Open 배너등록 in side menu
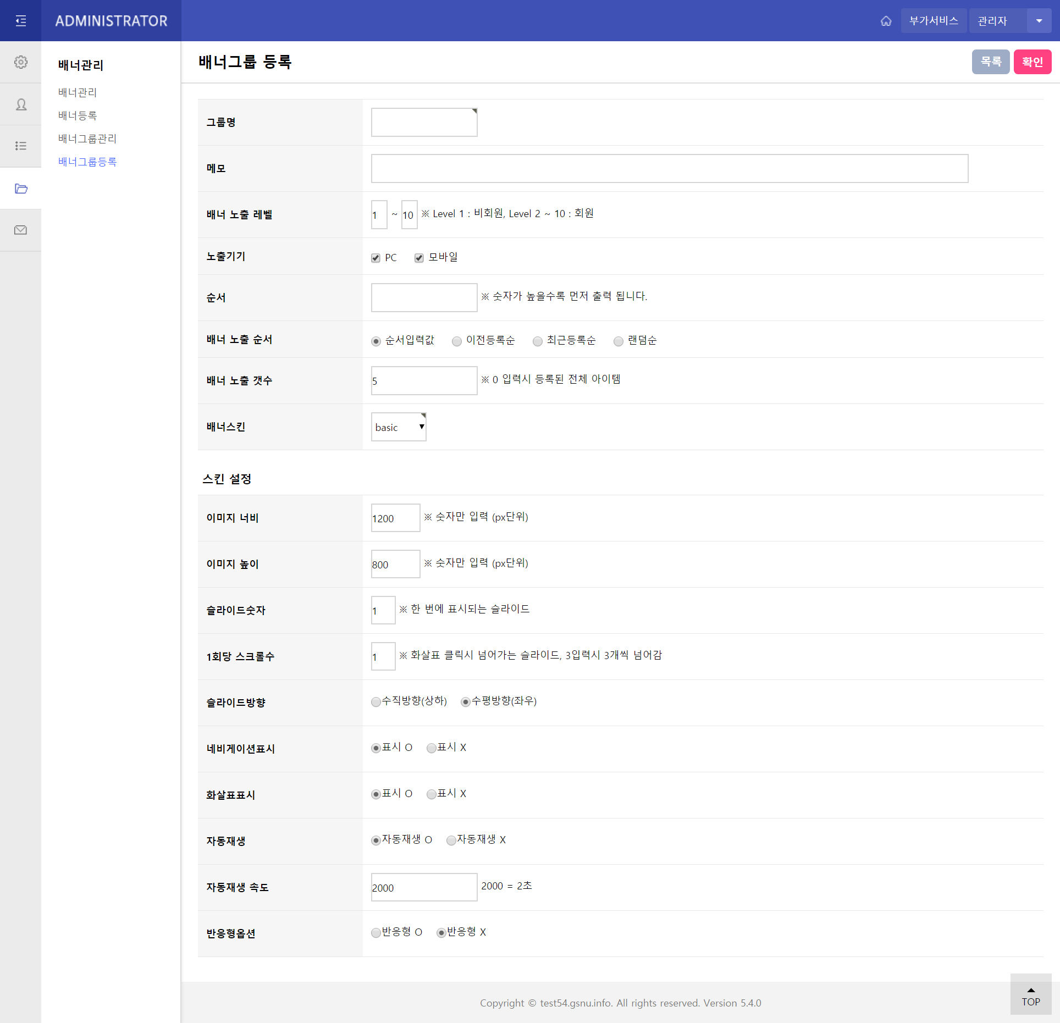The image size is (1060, 1023). coord(78,115)
